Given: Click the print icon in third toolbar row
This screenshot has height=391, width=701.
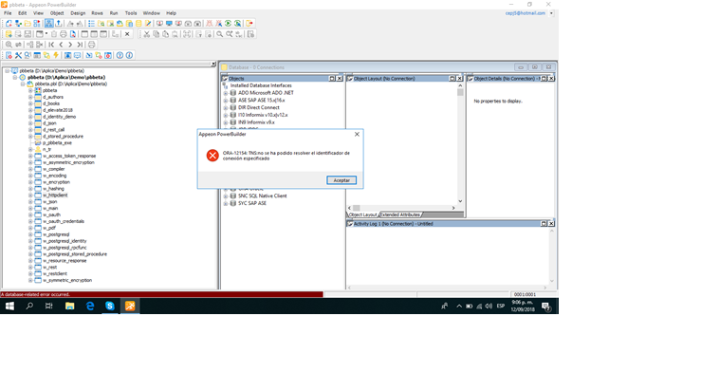Looking at the screenshot, I should (92, 45).
